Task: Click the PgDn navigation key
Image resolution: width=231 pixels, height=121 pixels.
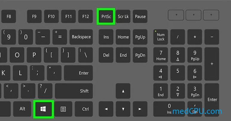Action: 140,55
